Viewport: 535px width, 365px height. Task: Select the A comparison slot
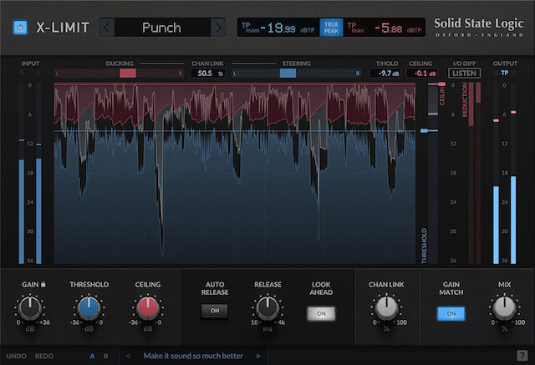click(92, 356)
